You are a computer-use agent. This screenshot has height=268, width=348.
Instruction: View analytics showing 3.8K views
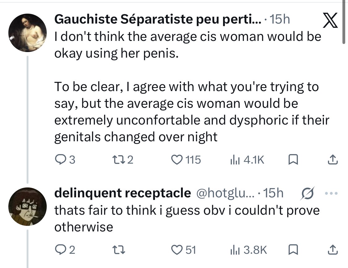[x=248, y=249]
